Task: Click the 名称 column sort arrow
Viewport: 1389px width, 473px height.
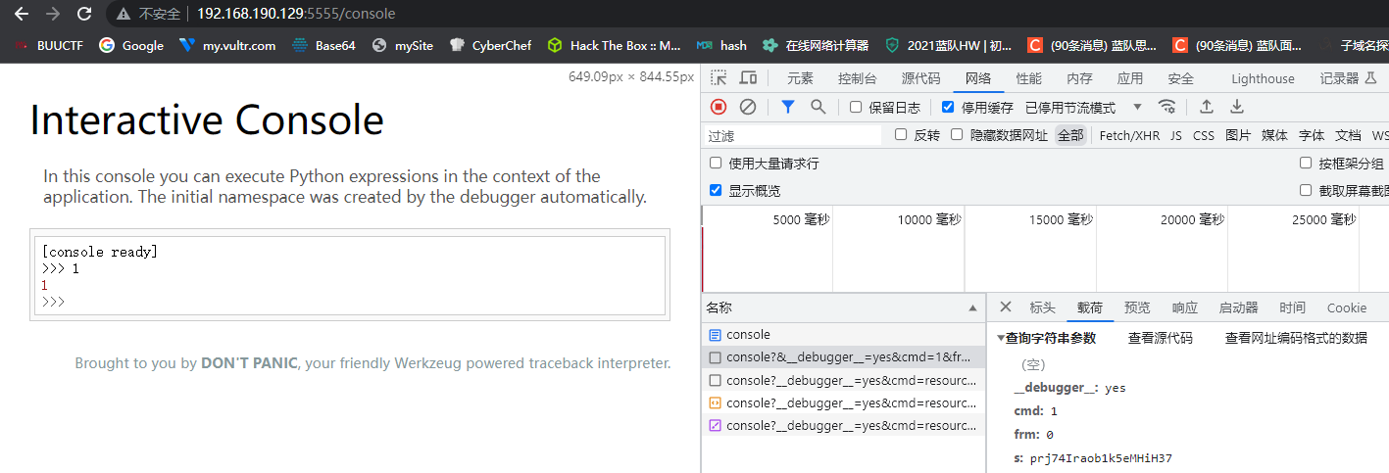Action: coord(972,307)
